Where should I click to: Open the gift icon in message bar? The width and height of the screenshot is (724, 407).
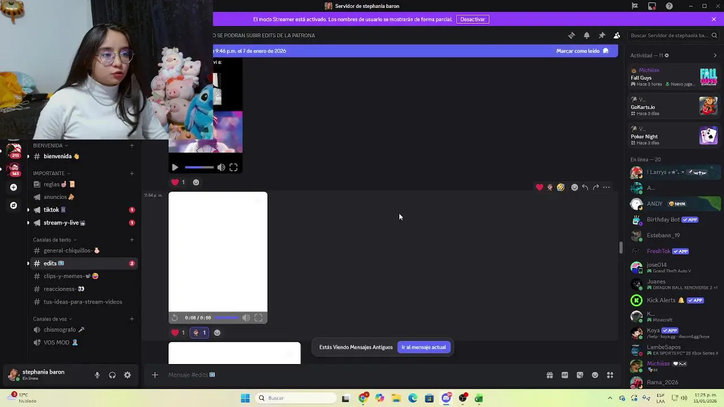(549, 375)
